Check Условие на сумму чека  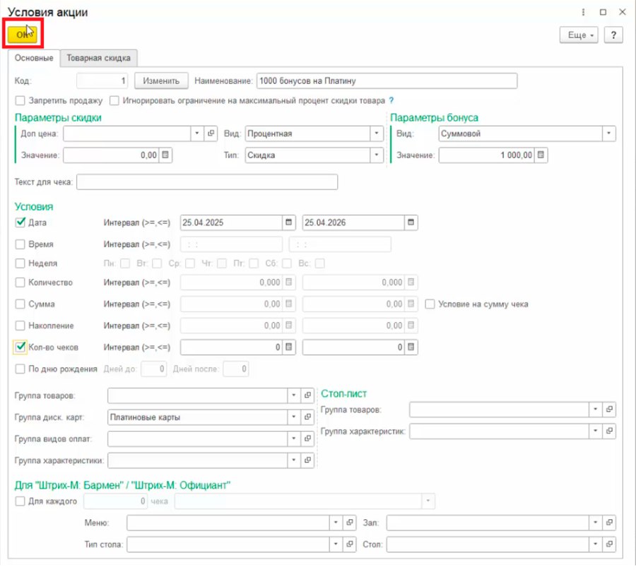pos(430,304)
